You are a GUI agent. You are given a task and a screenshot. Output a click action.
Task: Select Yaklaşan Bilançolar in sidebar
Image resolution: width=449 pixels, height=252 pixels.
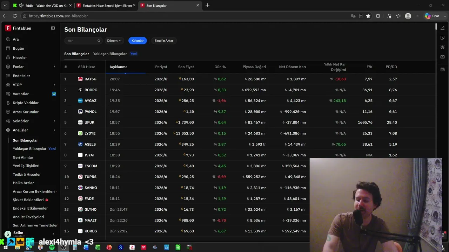(x=29, y=149)
